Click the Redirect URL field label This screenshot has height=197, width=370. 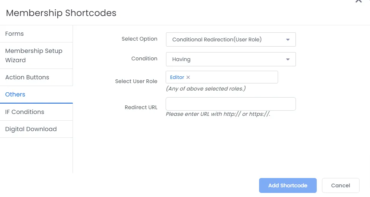[141, 107]
